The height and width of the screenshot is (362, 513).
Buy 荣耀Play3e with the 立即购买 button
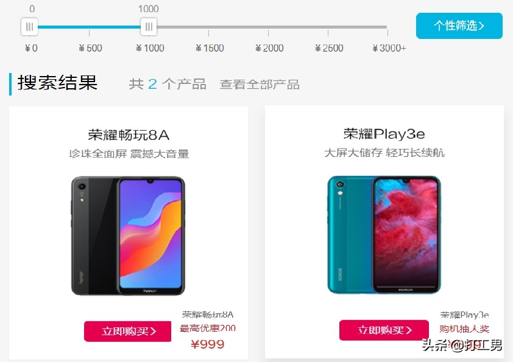coord(384,330)
